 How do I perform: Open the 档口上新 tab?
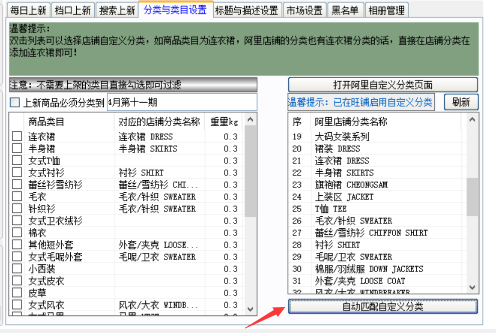(73, 11)
